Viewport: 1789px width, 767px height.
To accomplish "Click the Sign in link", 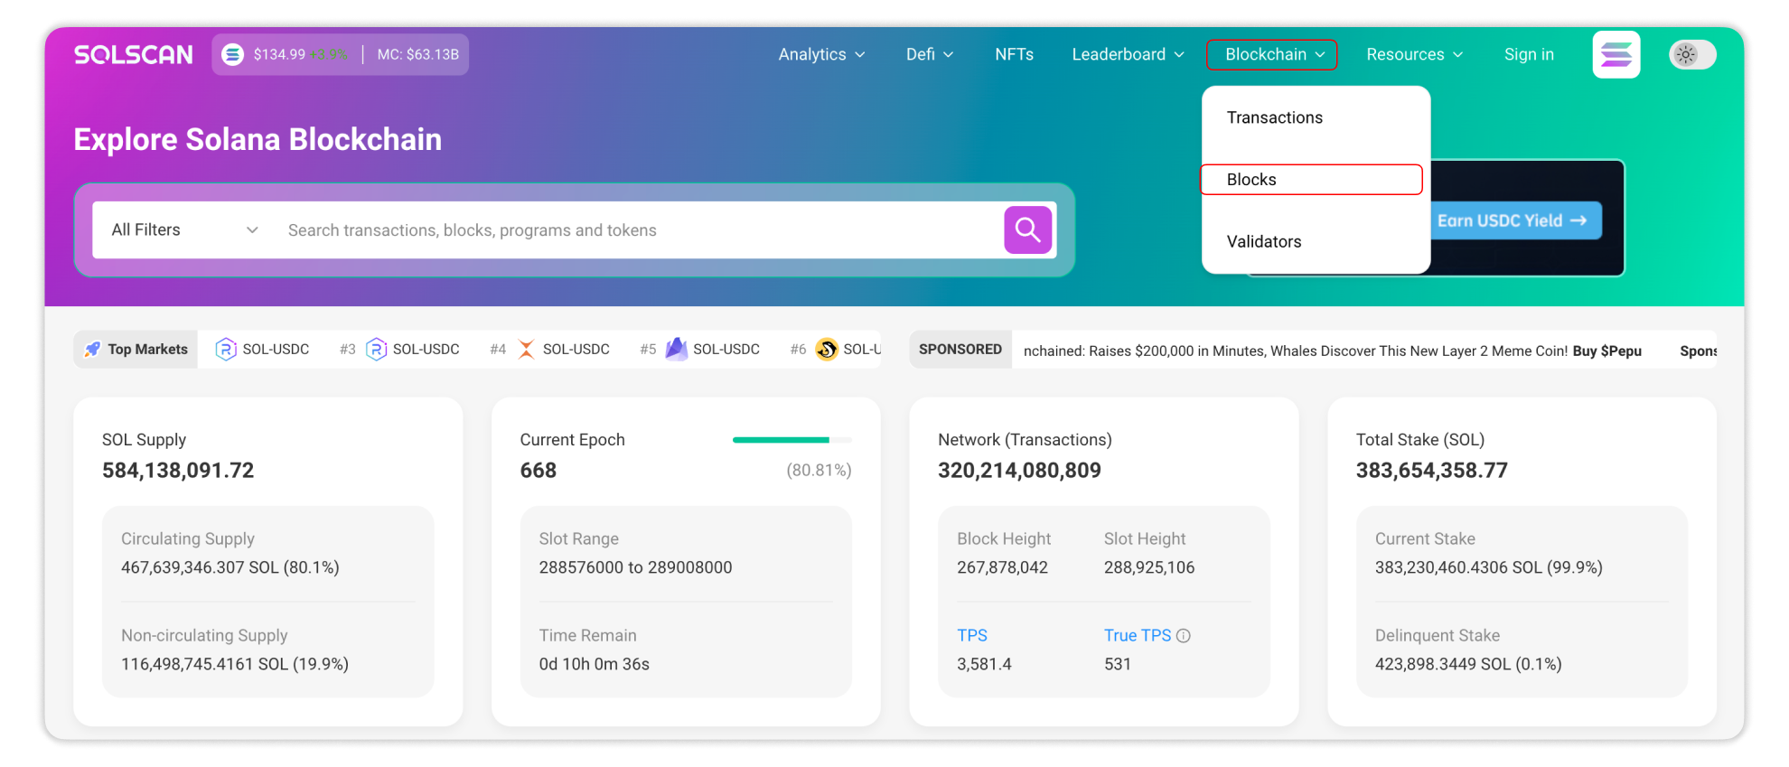I will [x=1529, y=54].
